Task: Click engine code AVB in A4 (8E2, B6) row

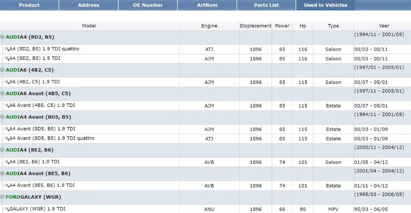Action: point(209,162)
